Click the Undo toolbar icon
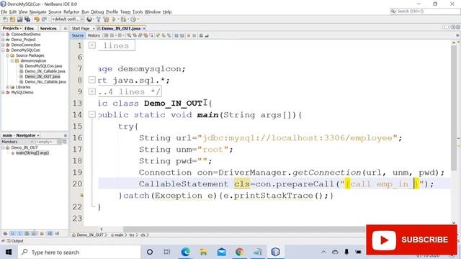Image resolution: width=461 pixels, height=259 pixels. point(37,19)
